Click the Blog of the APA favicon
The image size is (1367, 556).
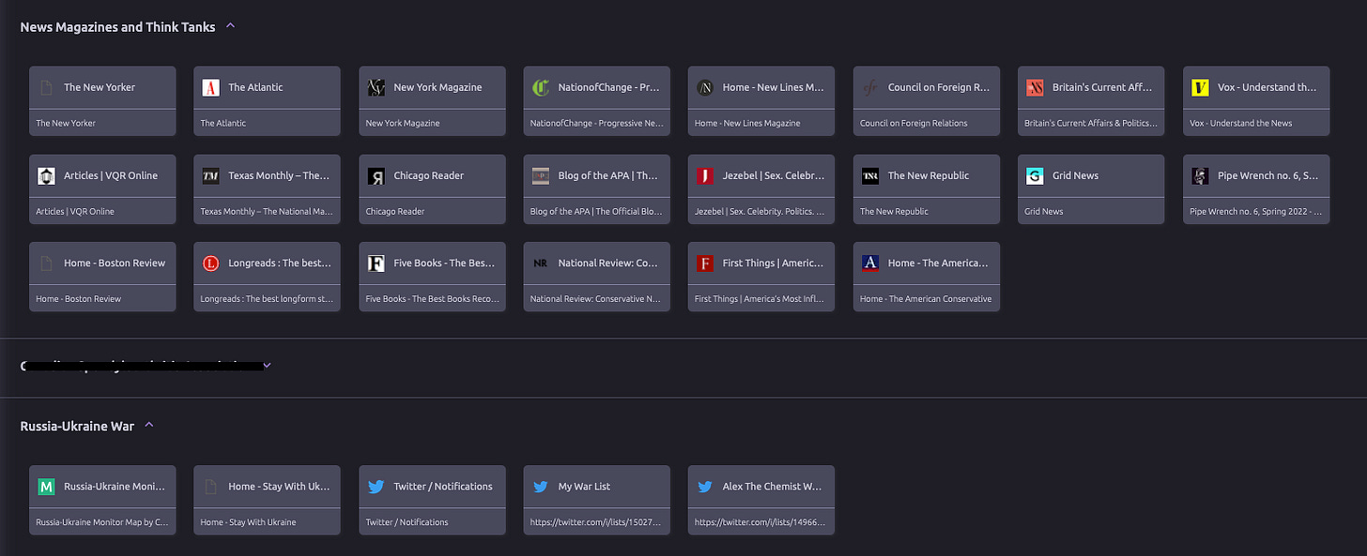[540, 176]
